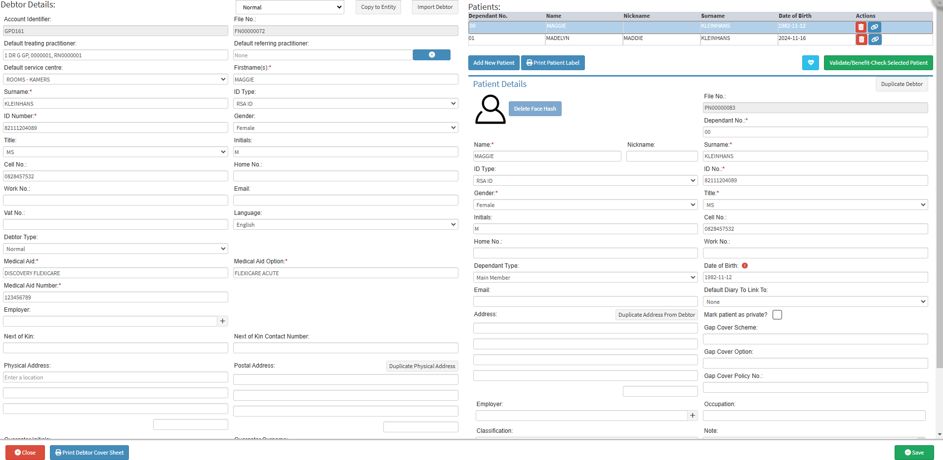Click Duplicate Address From Debtor button
This screenshot has height=460, width=943.
click(656, 315)
